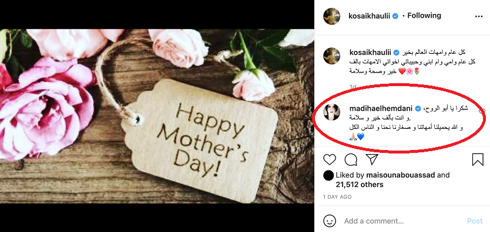This screenshot has height=232, width=490.
Task: Submit comment with the Post button
Action: coord(475,221)
